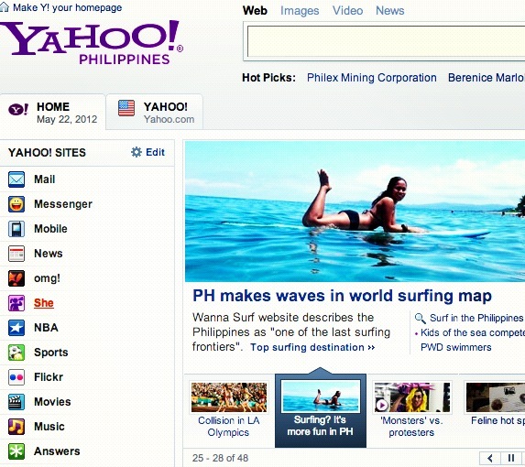Open 'Top surfing destination' link
Viewport: 525px width, 467px height.
pyautogui.click(x=312, y=347)
